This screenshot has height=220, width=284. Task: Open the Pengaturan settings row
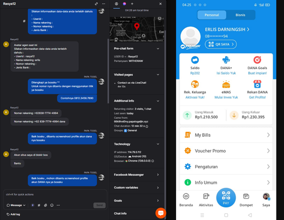[x=226, y=167]
